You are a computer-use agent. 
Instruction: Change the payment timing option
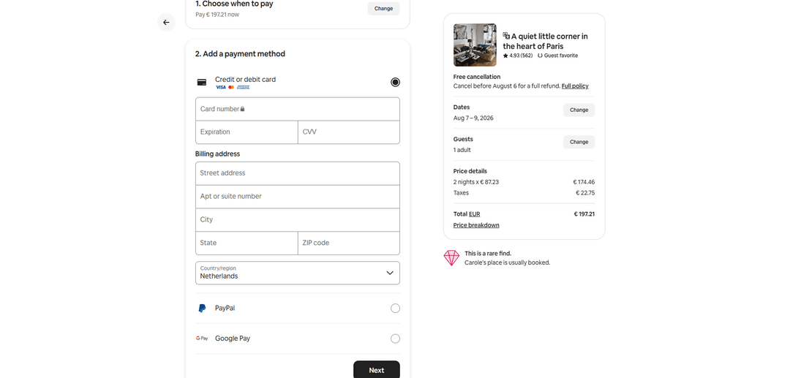pos(383,9)
